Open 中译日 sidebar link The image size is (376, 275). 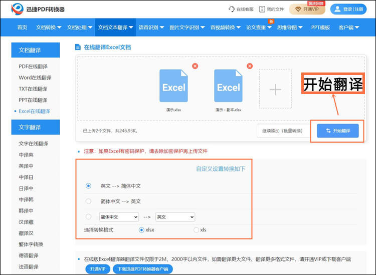click(x=26, y=177)
